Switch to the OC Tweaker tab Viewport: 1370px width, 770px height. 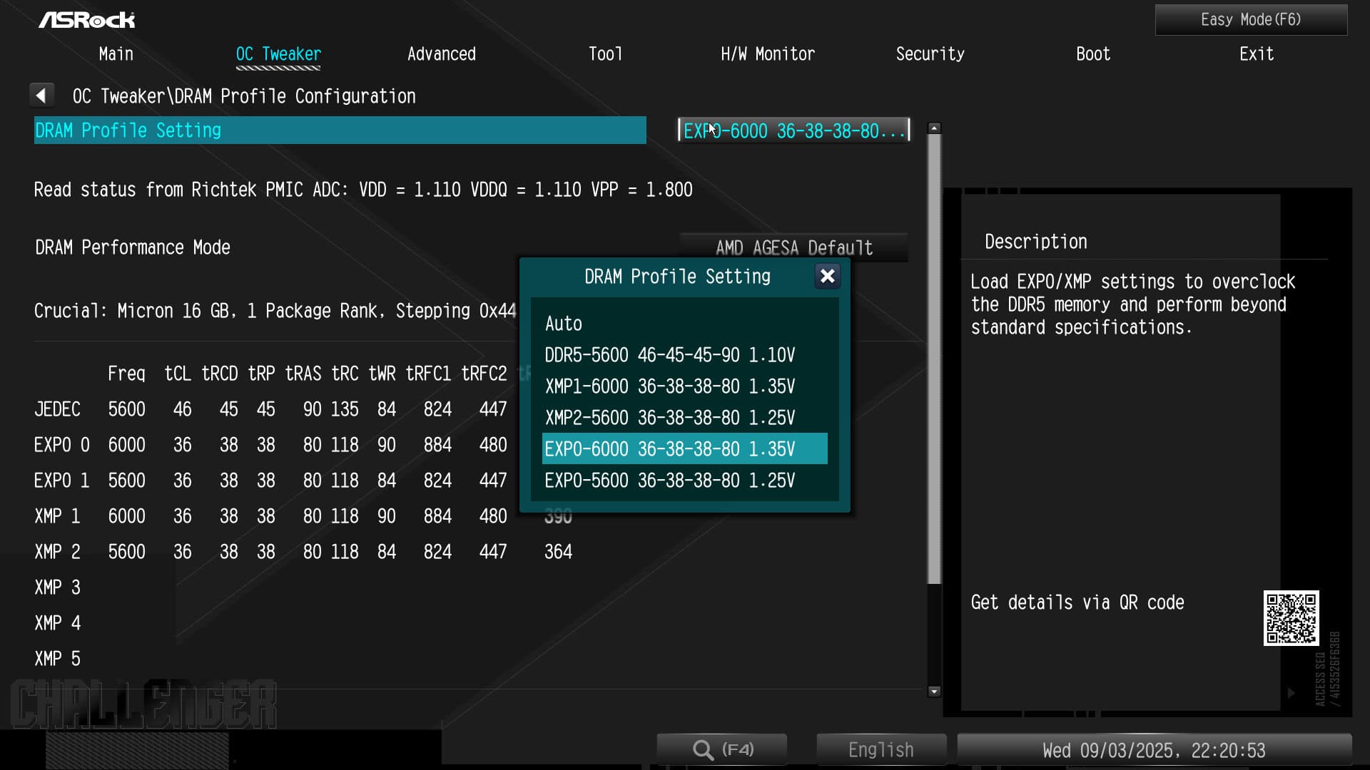tap(278, 54)
